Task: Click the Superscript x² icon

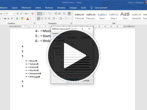Action: pos(12,19)
